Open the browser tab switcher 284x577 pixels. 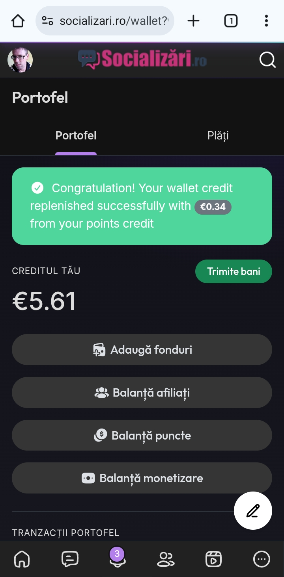(231, 21)
